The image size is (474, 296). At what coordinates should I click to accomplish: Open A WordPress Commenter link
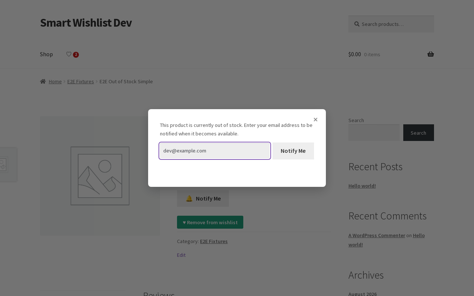[x=377, y=235]
